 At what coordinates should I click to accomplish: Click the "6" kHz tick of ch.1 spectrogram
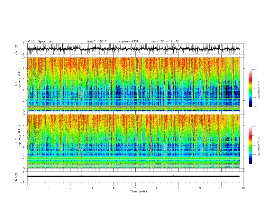tap(25, 79)
